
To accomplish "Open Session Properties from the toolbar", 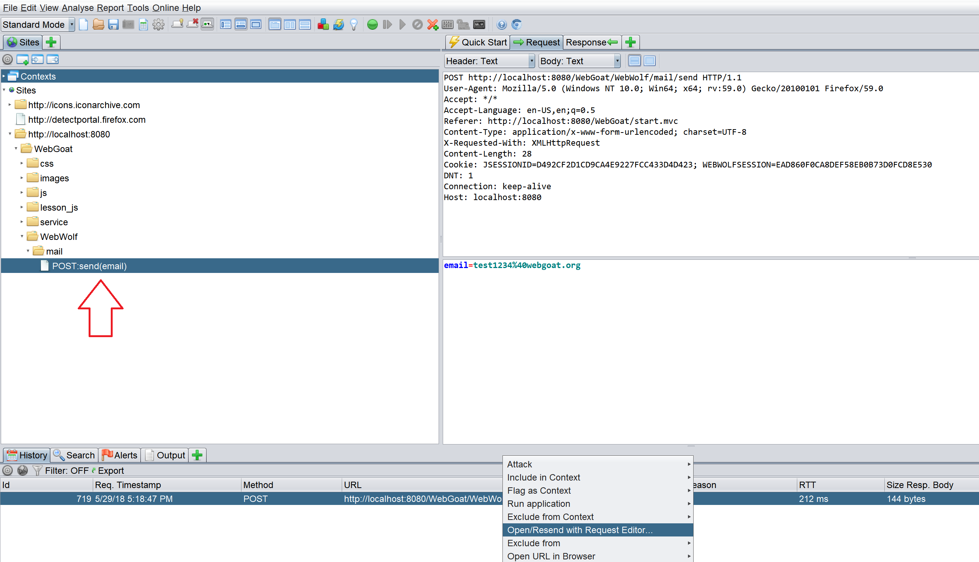I will click(143, 25).
